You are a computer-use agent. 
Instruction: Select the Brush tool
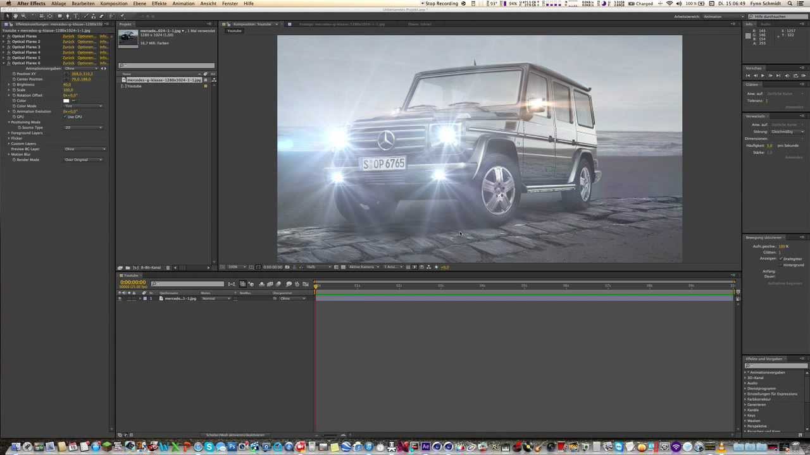click(87, 16)
